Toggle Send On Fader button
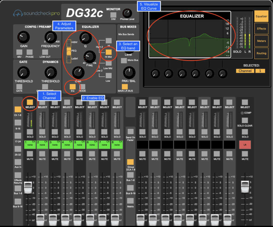 click(x=131, y=132)
